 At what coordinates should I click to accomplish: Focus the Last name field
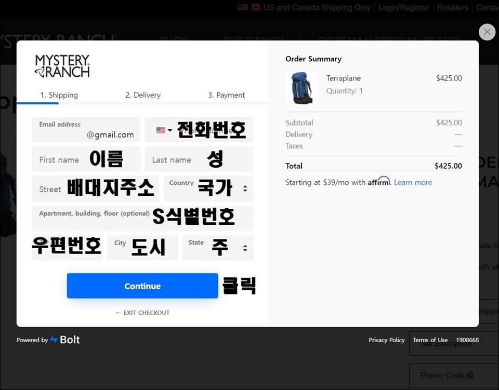tap(199, 159)
